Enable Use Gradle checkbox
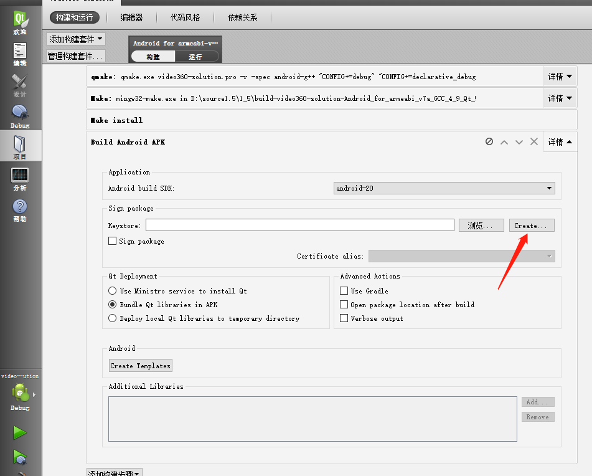This screenshot has height=476, width=592. (344, 291)
